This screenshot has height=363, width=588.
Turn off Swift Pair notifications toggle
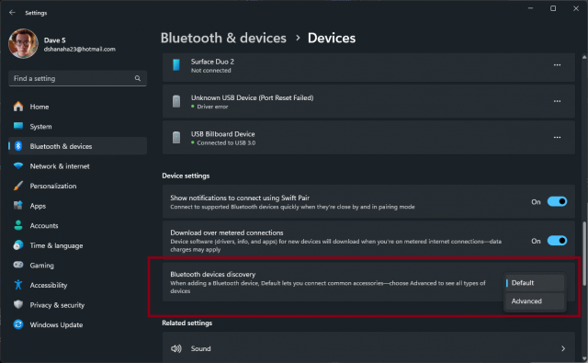[x=557, y=202]
